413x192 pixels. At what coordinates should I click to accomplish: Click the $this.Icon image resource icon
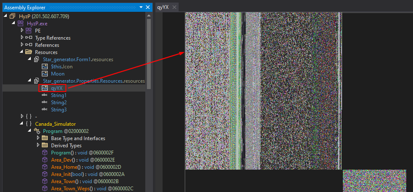point(44,67)
